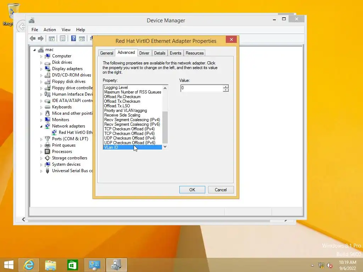Click the muted volume tray icon
Image resolution: width=363 pixels, height=272 pixels.
pyautogui.click(x=329, y=265)
